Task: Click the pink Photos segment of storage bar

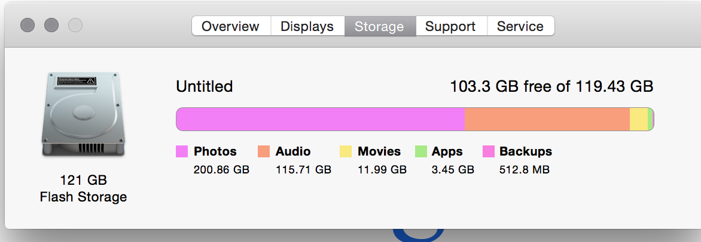Action: (321, 119)
